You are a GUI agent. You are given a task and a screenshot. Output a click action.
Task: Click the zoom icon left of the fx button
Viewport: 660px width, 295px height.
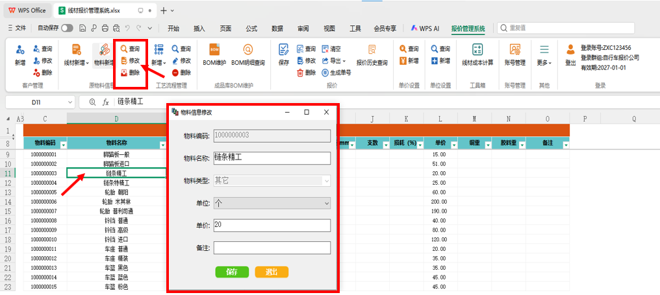(x=93, y=102)
